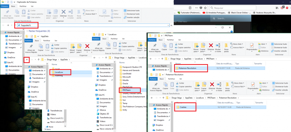Image resolution: width=291 pixels, height=132 pixels.
Task: Click Nova pasta in Pokemon Revolution window
Action: pos(227,87)
